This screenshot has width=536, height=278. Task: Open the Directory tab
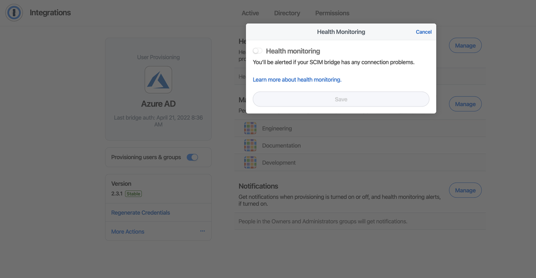[287, 13]
